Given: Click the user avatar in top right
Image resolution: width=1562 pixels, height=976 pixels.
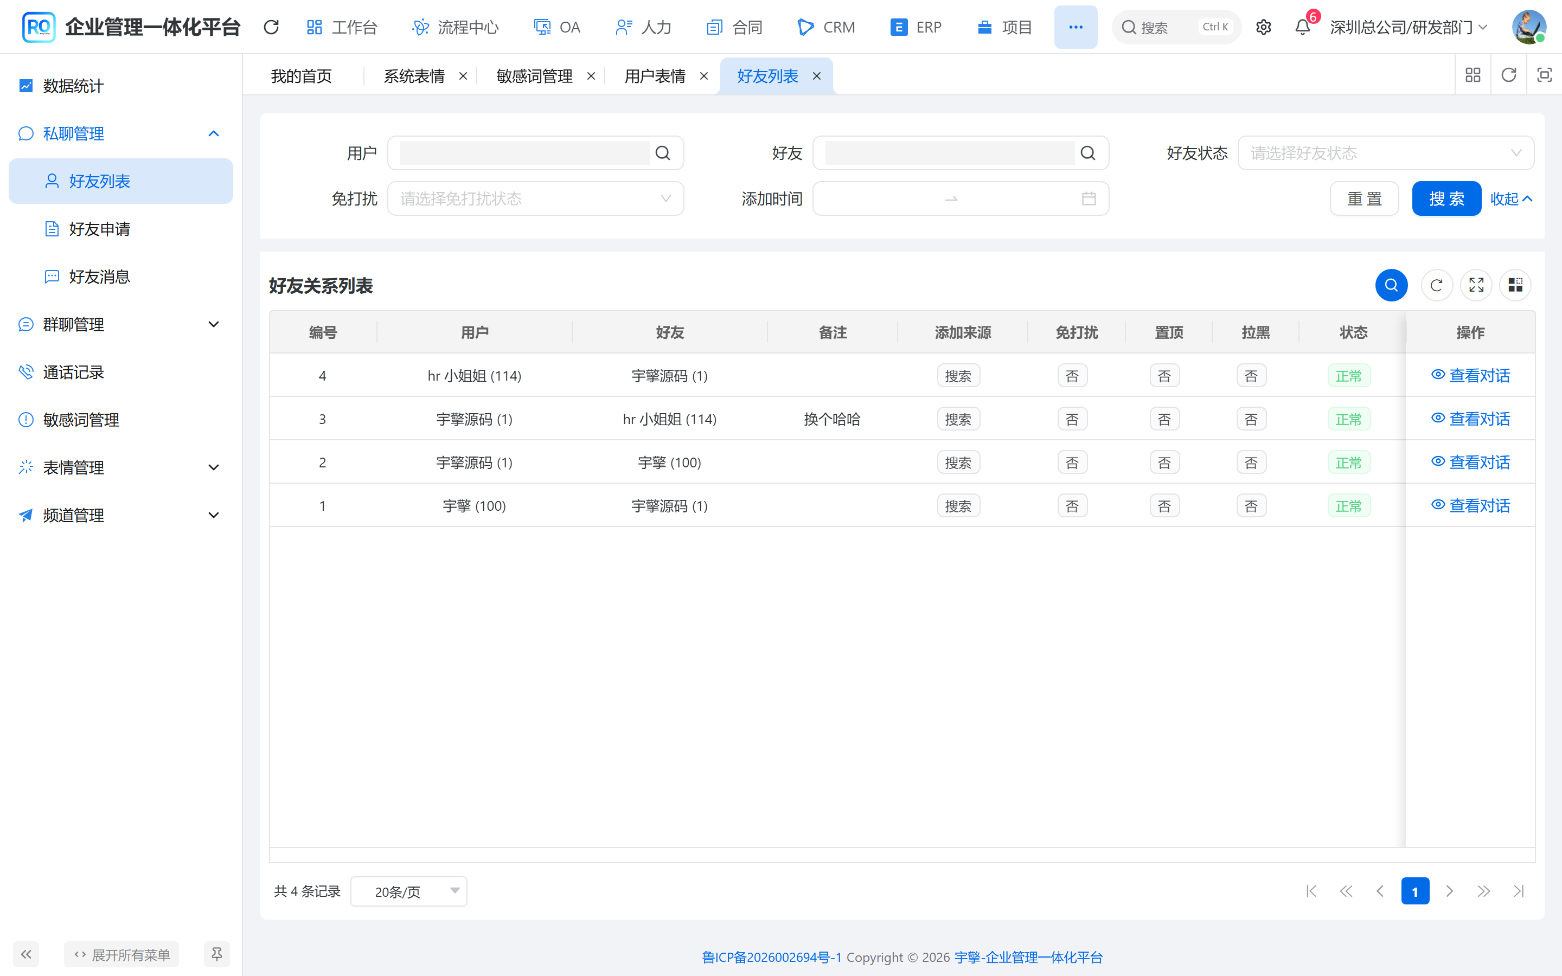Looking at the screenshot, I should (x=1528, y=27).
